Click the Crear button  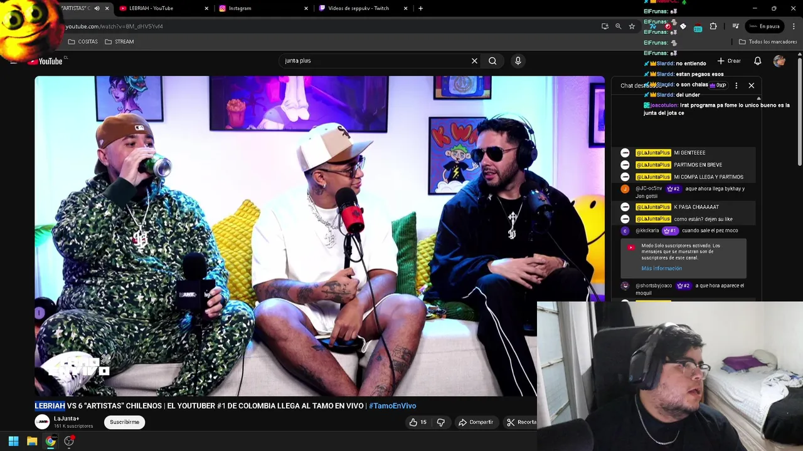tap(729, 61)
